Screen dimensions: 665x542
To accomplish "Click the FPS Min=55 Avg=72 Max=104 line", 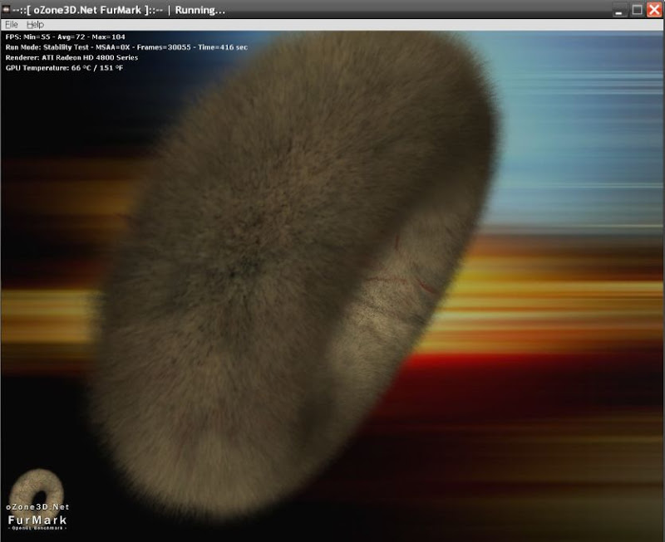I will (x=66, y=37).
